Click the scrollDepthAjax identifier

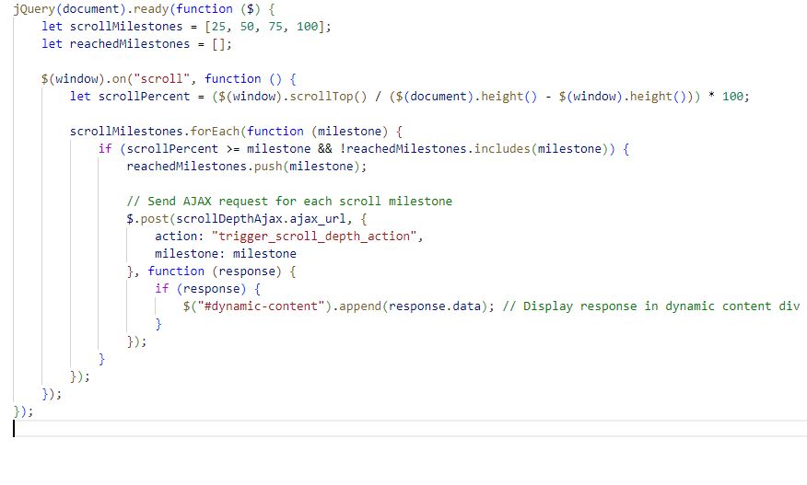point(229,219)
